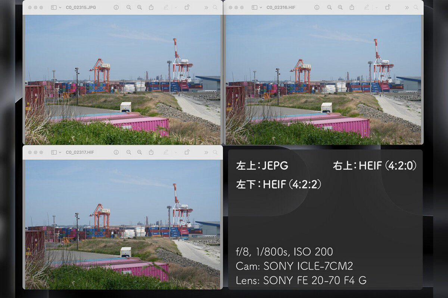448x298 pixels.
Task: Expand the Markup options chevron in CO_02316.HIF
Action: click(377, 7)
